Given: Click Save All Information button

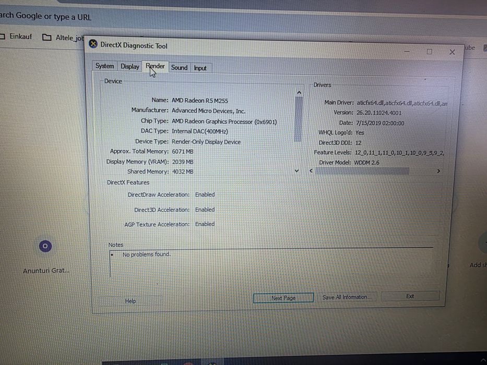Looking at the screenshot, I should tap(347, 297).
